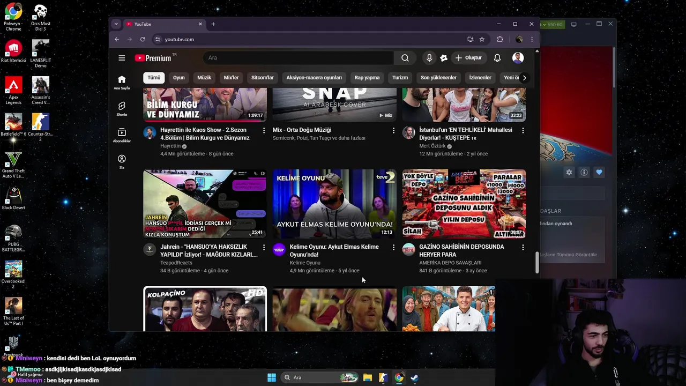Open the Windows Start button

(271, 377)
